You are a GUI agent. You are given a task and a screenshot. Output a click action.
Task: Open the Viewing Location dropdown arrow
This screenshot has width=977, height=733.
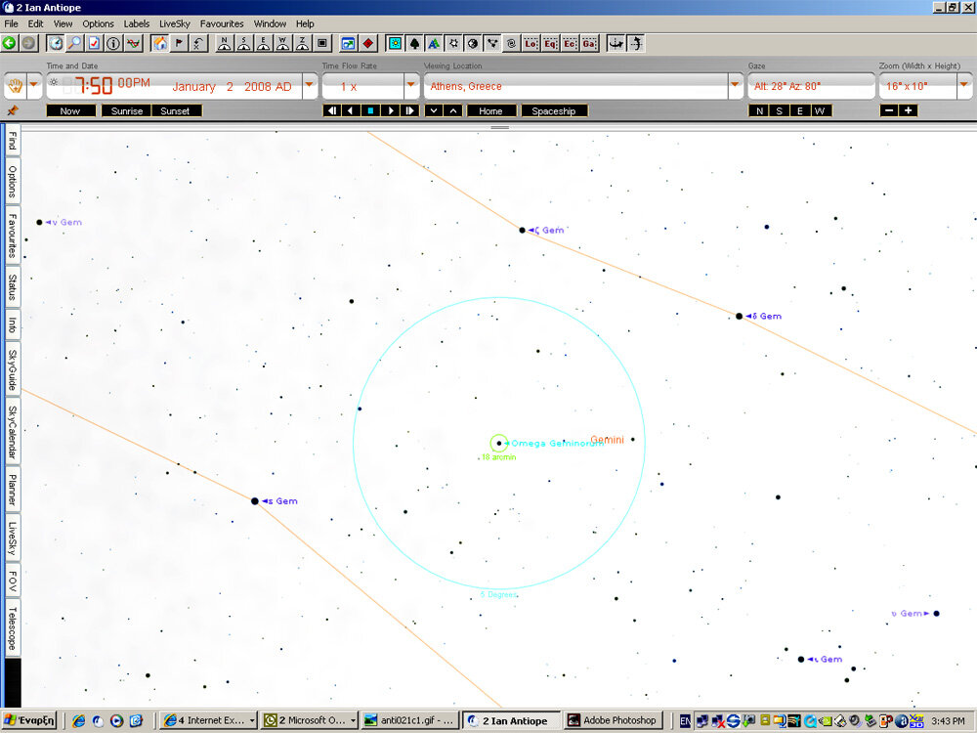coord(736,86)
